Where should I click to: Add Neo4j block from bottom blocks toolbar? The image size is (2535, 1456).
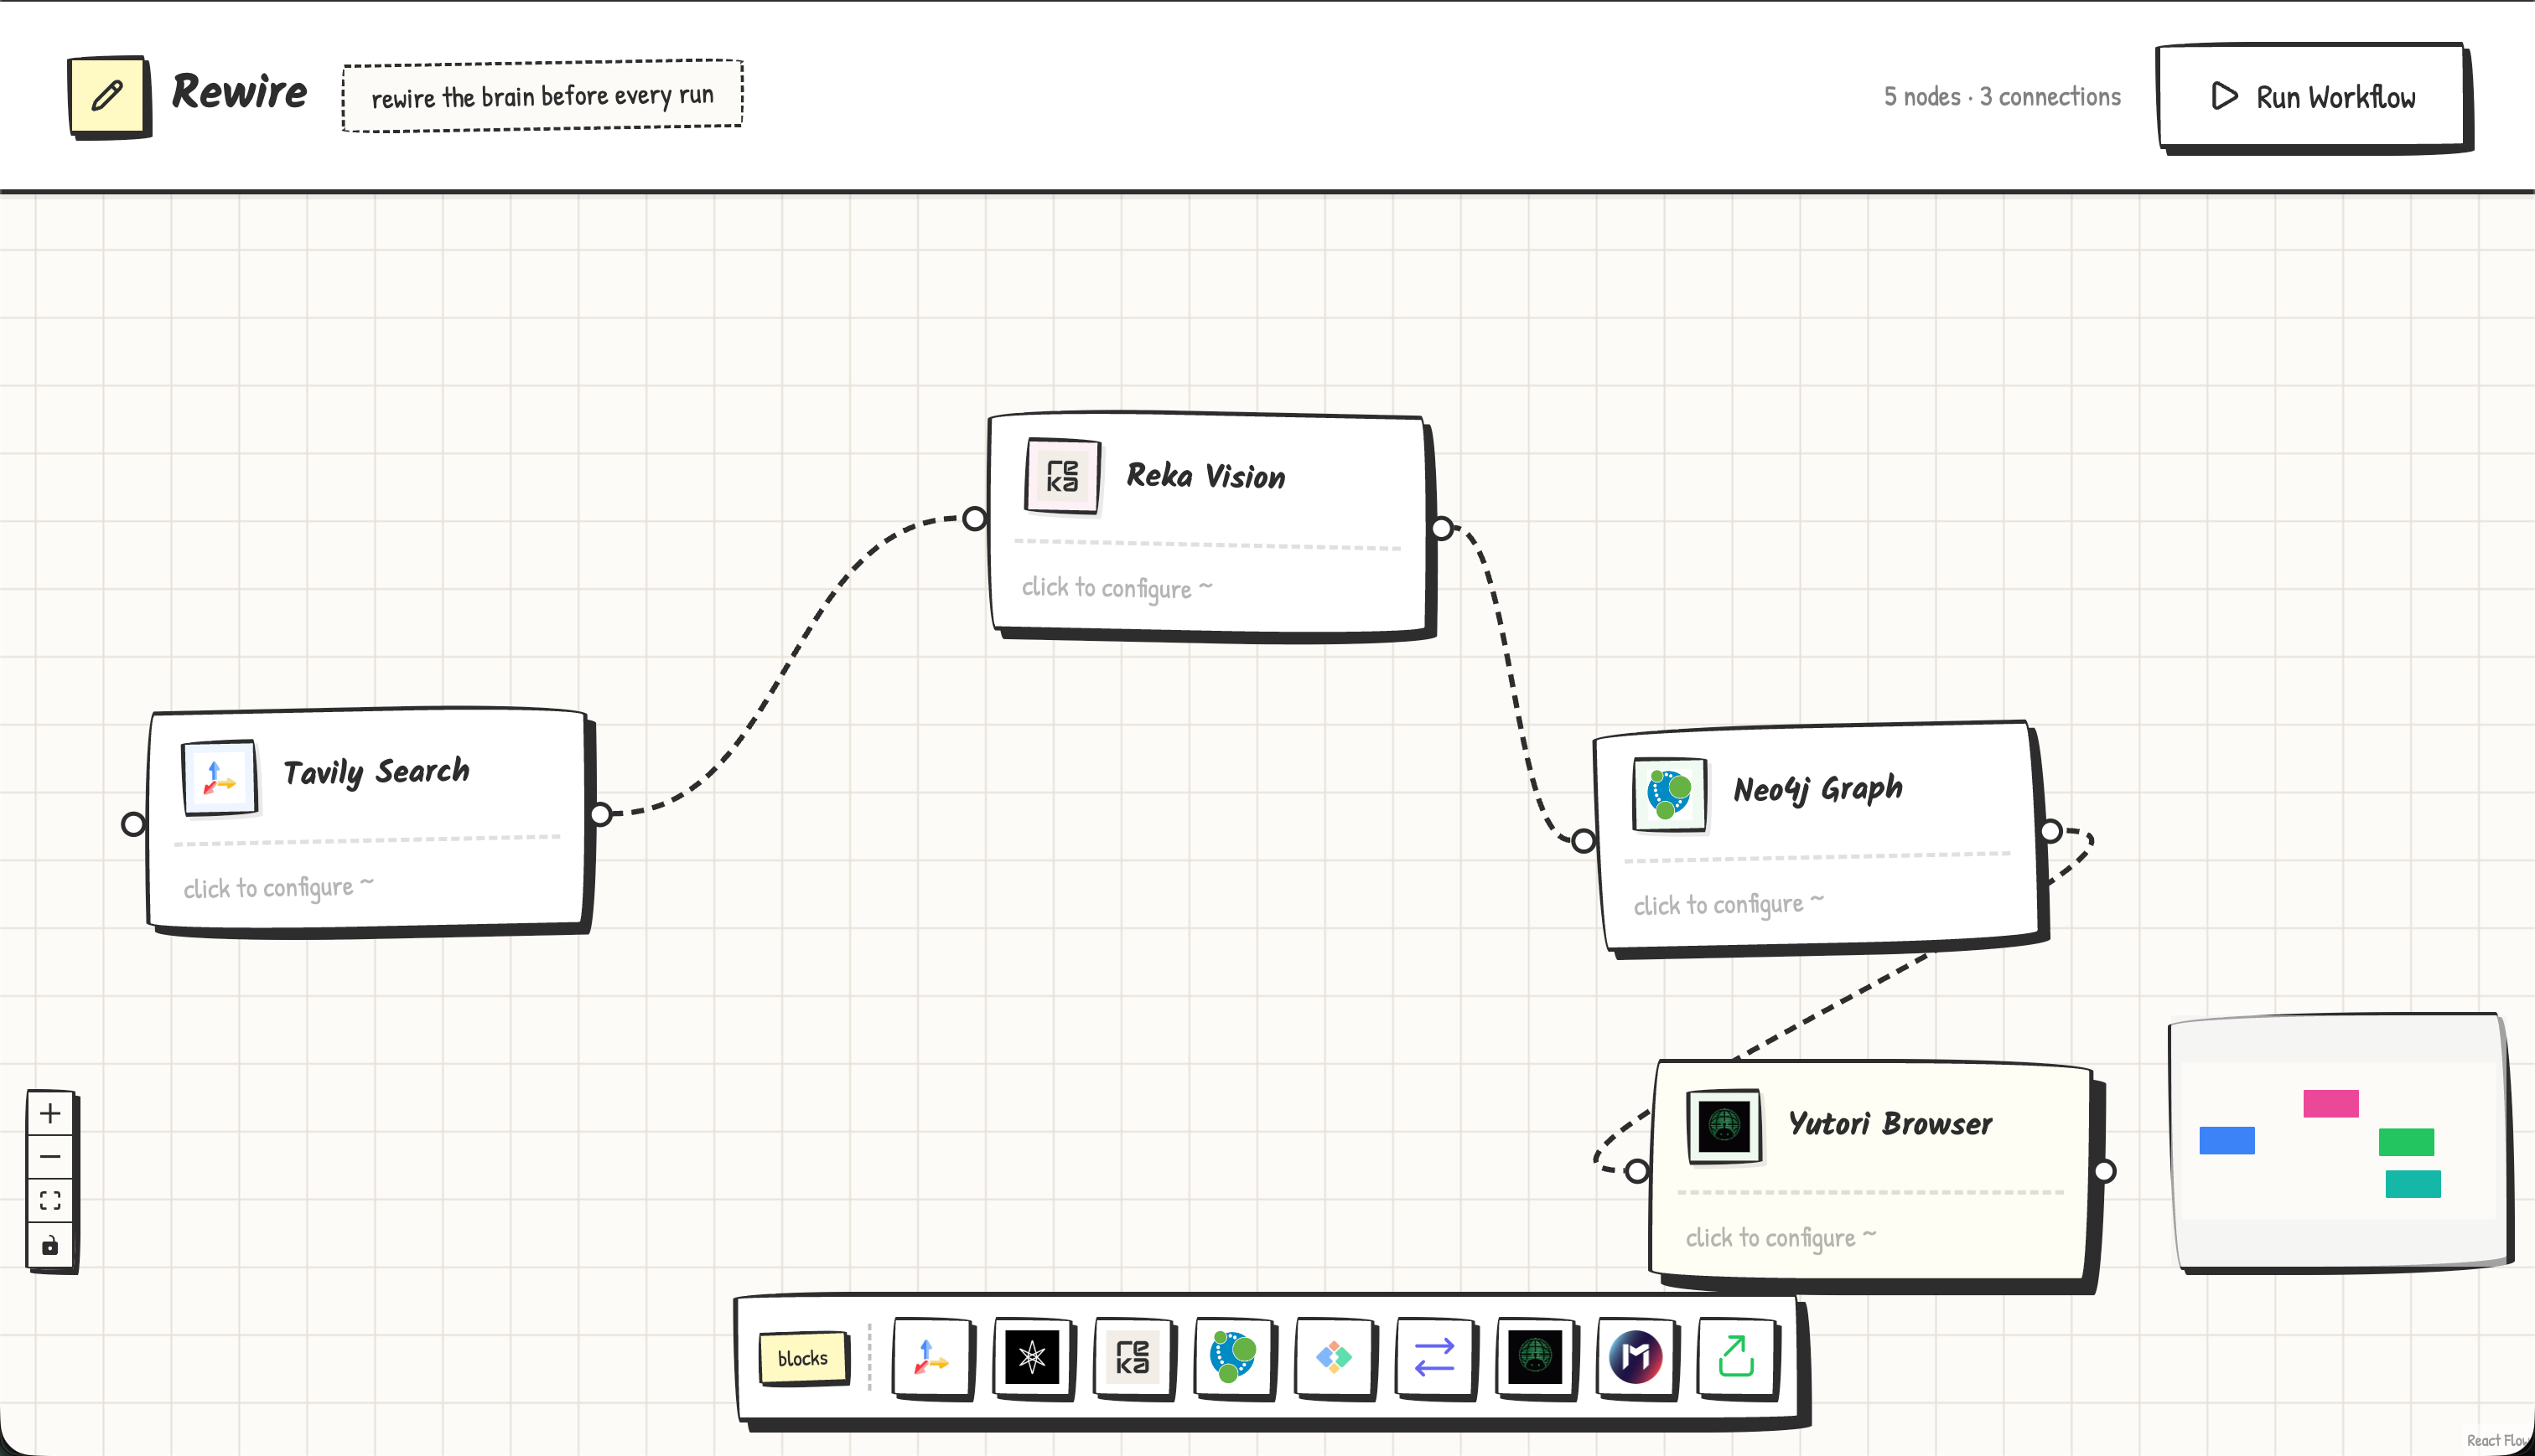coord(1232,1357)
